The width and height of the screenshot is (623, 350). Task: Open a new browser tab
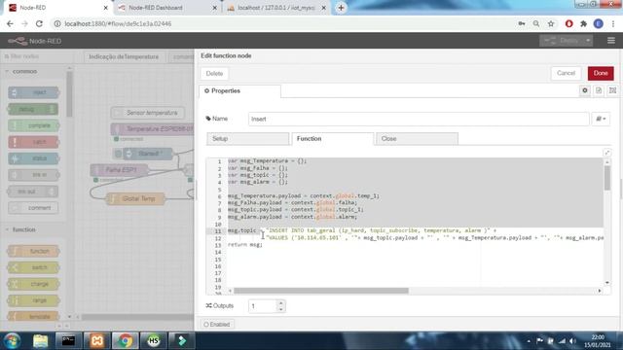tap(341, 8)
